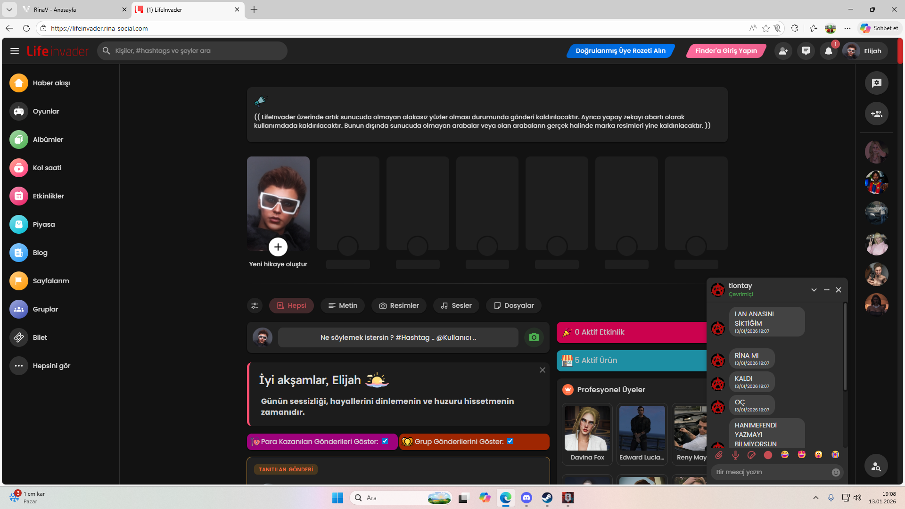Select the Resimler feed filter tab
905x509 pixels.
399,305
